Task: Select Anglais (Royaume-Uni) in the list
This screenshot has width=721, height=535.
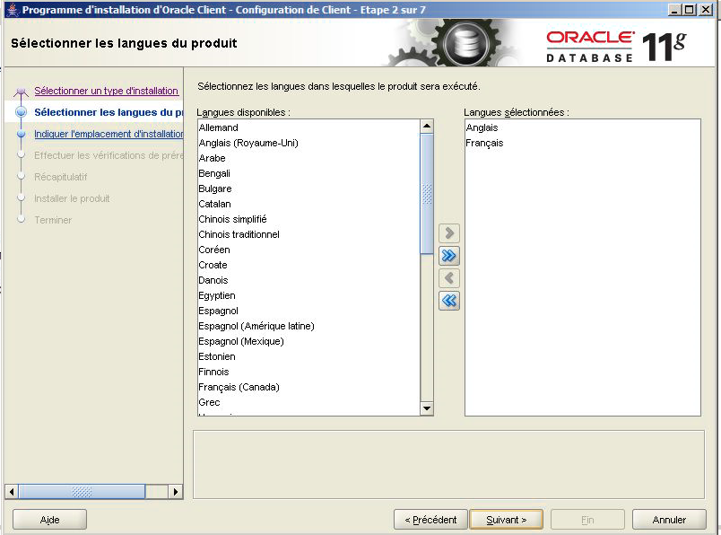Action: coord(308,143)
